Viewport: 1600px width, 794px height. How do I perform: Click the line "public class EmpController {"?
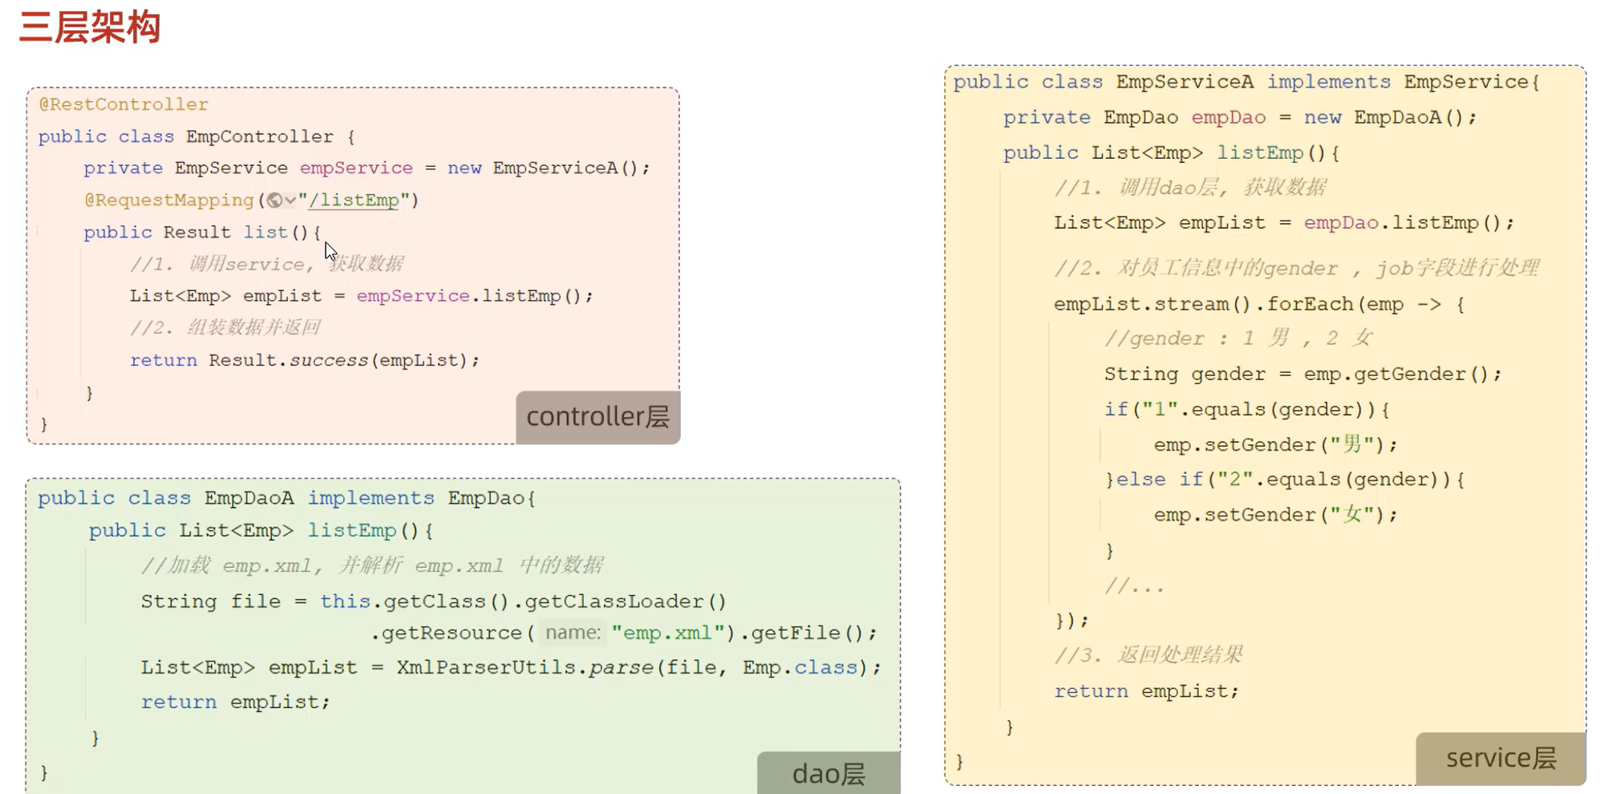[196, 136]
